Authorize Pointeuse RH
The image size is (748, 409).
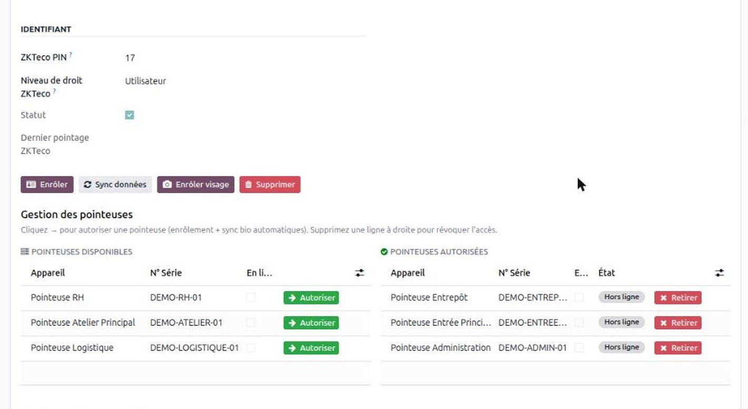(311, 297)
